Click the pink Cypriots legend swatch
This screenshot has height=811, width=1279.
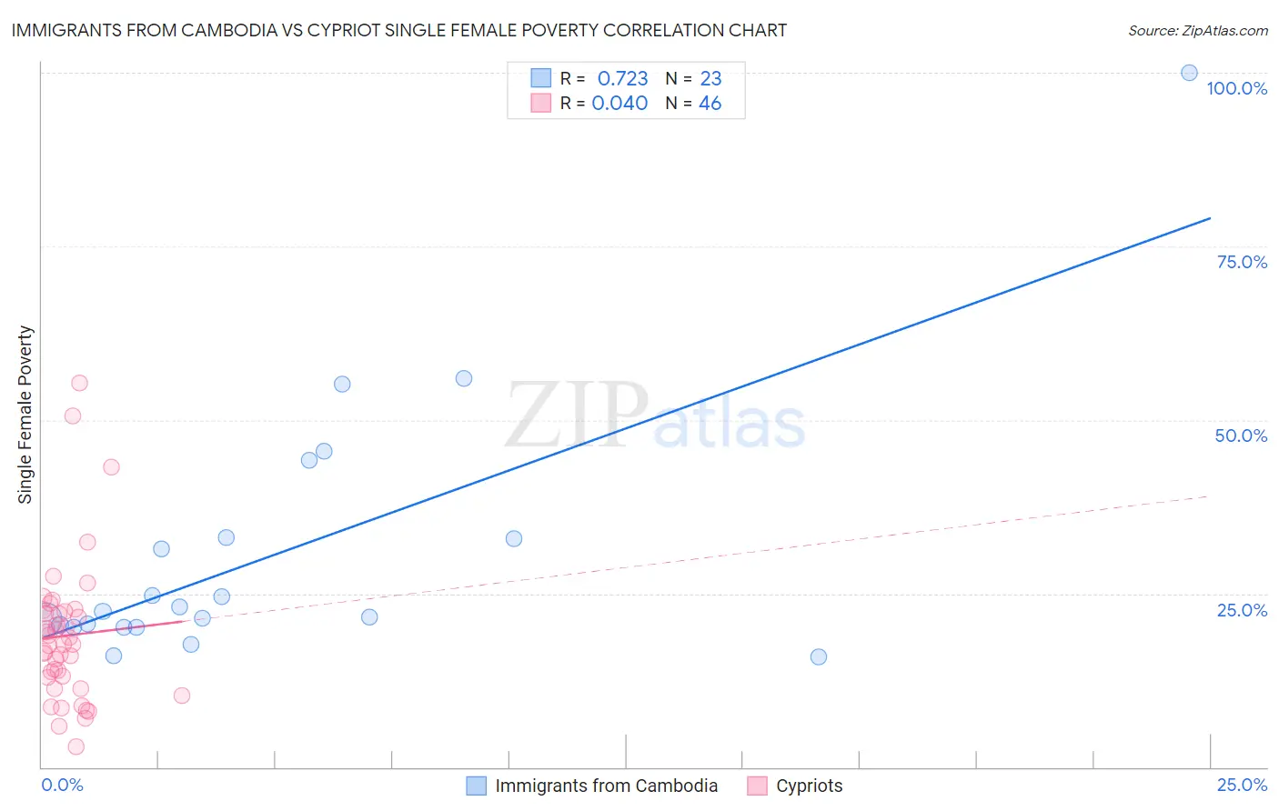(757, 786)
